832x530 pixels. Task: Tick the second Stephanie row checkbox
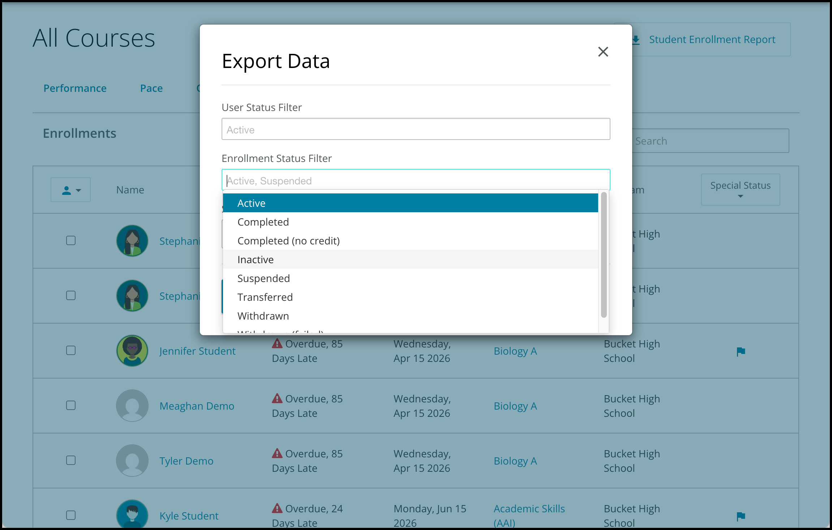(71, 295)
